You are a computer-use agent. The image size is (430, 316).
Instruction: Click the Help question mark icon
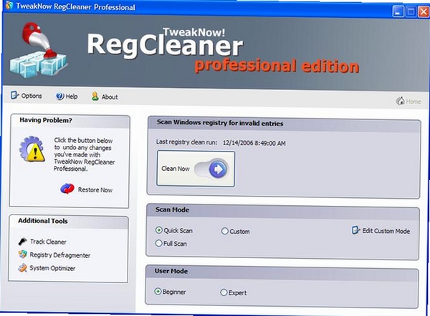59,97
